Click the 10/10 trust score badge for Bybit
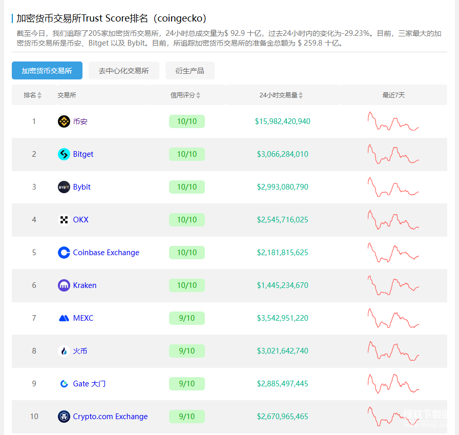459x435 pixels. click(x=187, y=187)
